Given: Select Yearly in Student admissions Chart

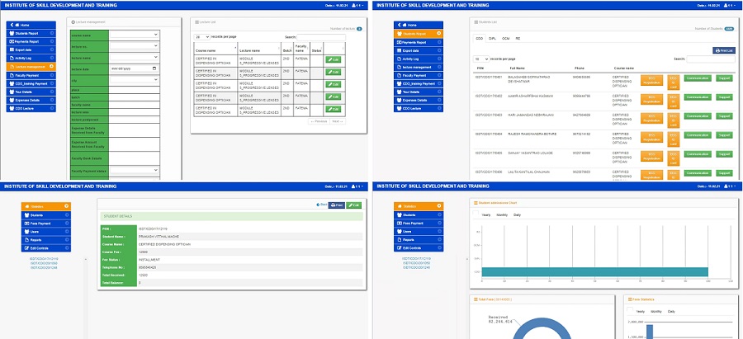Looking at the screenshot, I should pyautogui.click(x=485, y=215).
